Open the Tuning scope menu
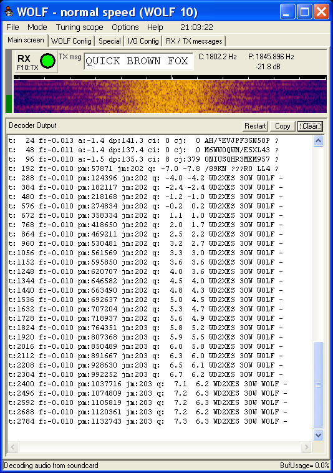The image size is (333, 473). pos(80,27)
